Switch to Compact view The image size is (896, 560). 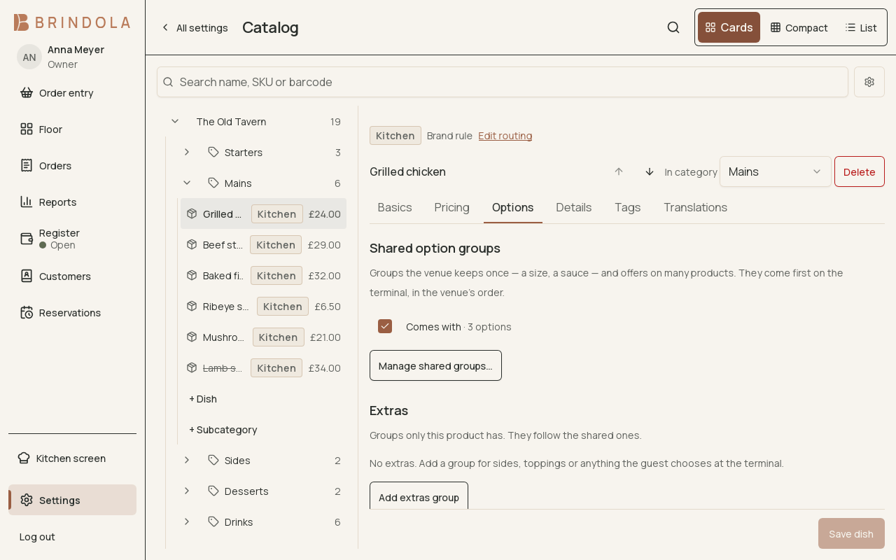click(x=799, y=27)
